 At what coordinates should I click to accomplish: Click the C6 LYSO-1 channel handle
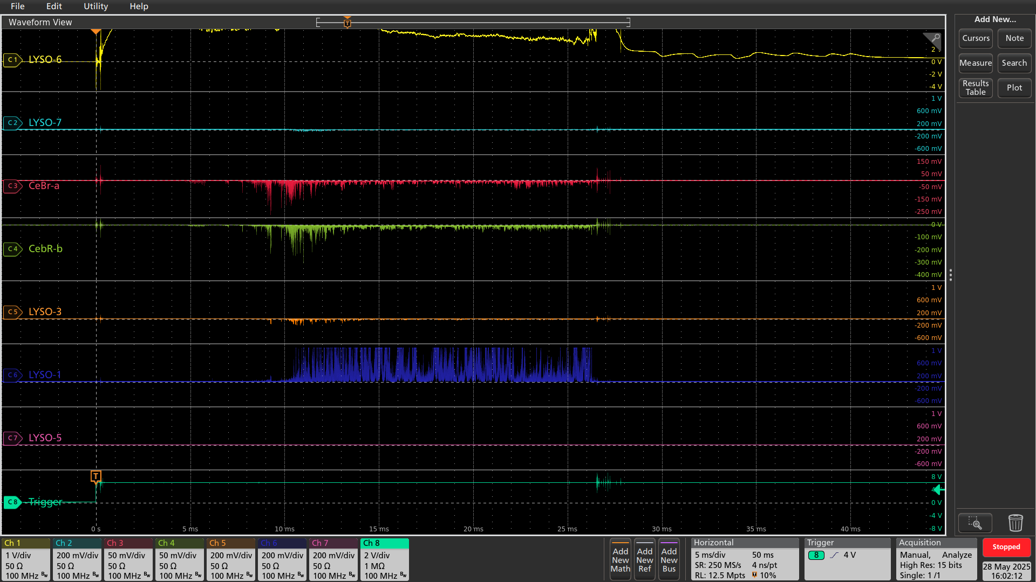pyautogui.click(x=12, y=375)
